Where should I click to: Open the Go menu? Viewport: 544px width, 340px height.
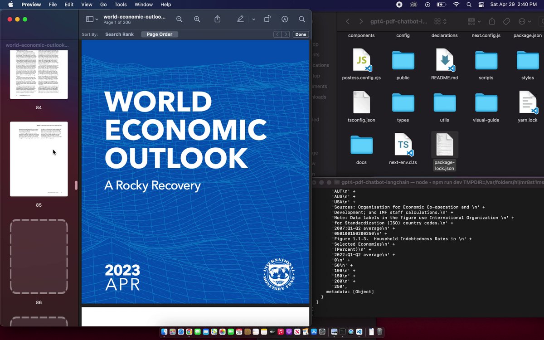point(103,5)
